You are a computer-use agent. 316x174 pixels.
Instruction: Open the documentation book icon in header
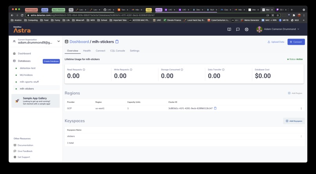(x=229, y=29)
